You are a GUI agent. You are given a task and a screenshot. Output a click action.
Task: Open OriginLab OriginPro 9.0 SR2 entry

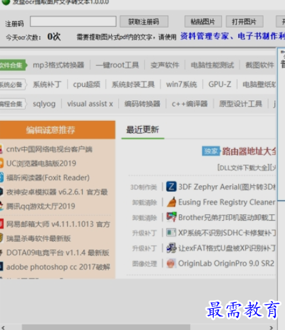click(226, 264)
